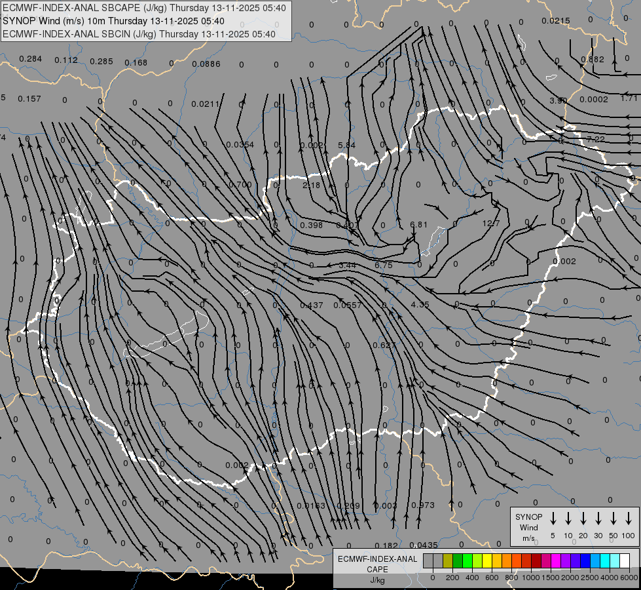Click the 200 tick label in CAPE legend
The image size is (641, 590).
[x=452, y=578]
